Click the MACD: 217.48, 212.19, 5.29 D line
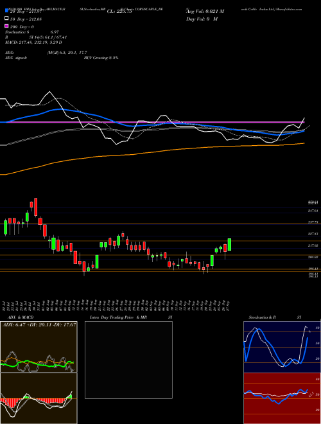Screen dimensions: 321x424 point(33,42)
